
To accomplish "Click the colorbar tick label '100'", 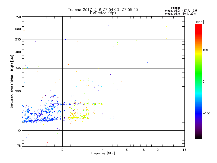I will click(205, 50).
